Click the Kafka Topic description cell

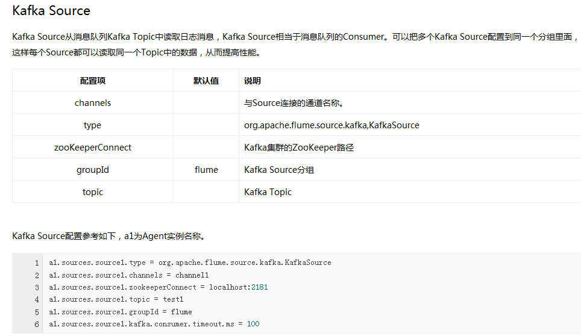click(268, 192)
